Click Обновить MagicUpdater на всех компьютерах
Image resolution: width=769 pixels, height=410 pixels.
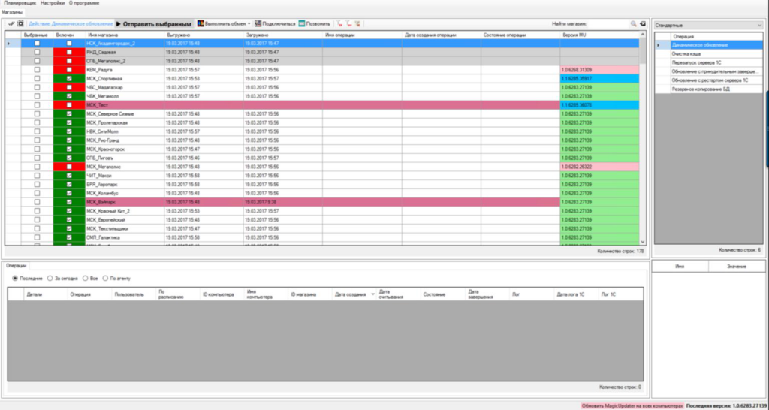tap(632, 406)
